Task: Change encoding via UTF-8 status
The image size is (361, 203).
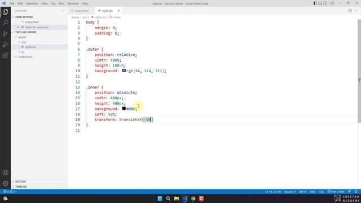Action: click(x=302, y=192)
